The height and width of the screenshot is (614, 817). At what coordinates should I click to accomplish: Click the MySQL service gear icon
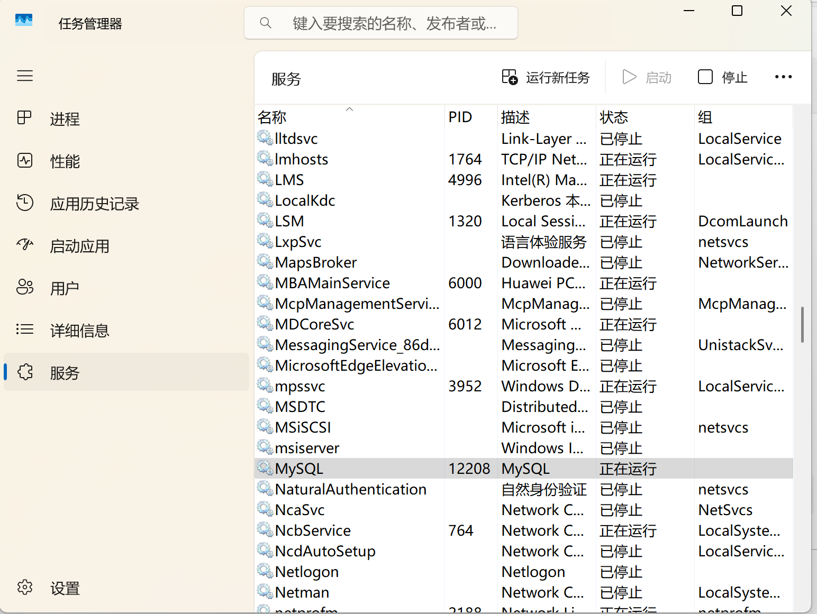[x=265, y=468]
